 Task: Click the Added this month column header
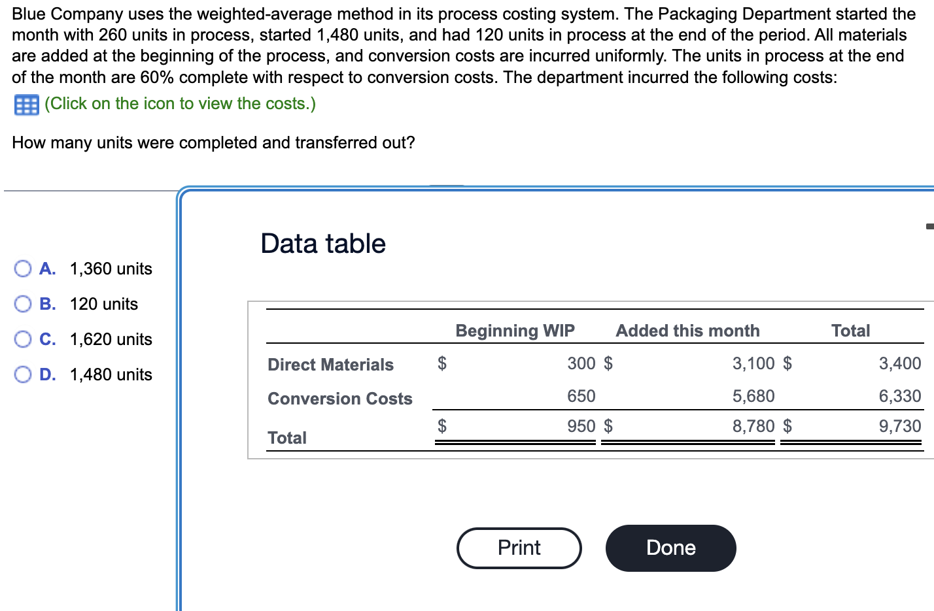coord(687,331)
